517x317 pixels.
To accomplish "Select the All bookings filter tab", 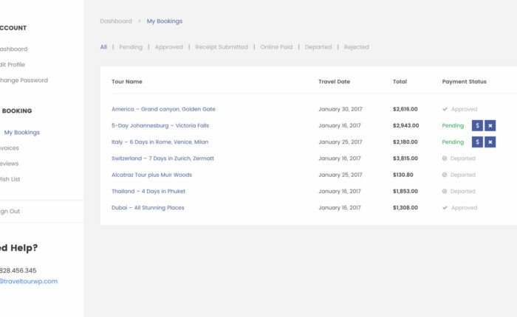I will pos(103,47).
